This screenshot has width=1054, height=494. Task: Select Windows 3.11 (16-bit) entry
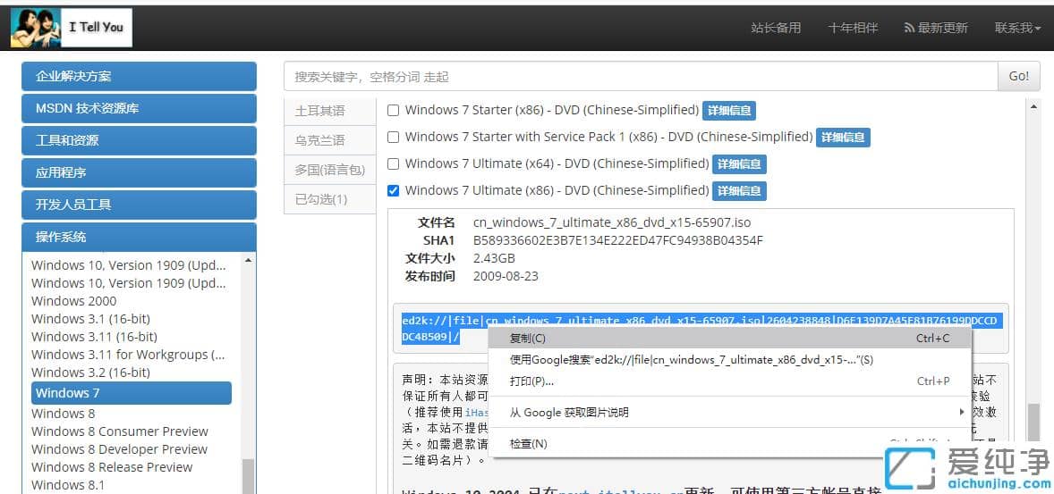94,337
